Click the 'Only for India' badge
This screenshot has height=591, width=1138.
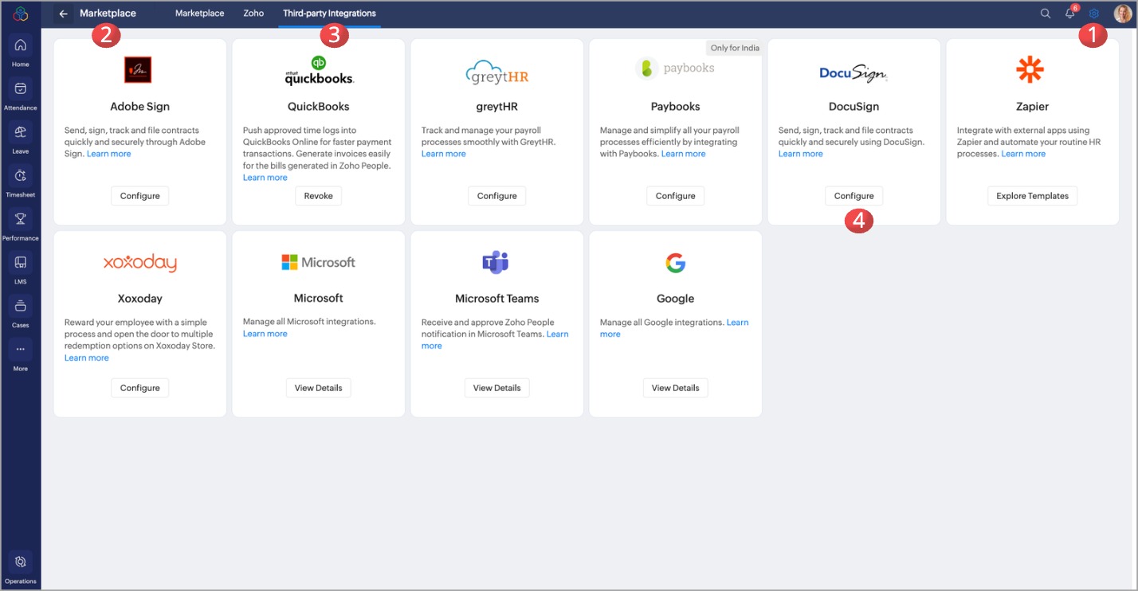pyautogui.click(x=735, y=48)
